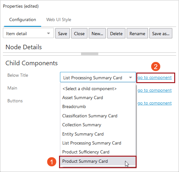Select the blank child component placeholder
This screenshot has height=172, width=179.
pyautogui.click(x=98, y=89)
